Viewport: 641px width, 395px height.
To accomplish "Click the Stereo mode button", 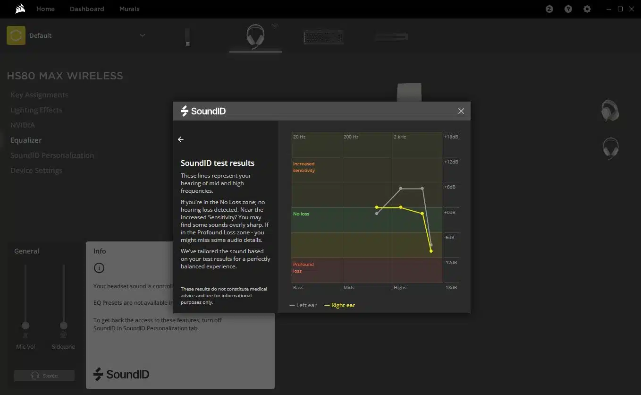I will click(x=44, y=376).
